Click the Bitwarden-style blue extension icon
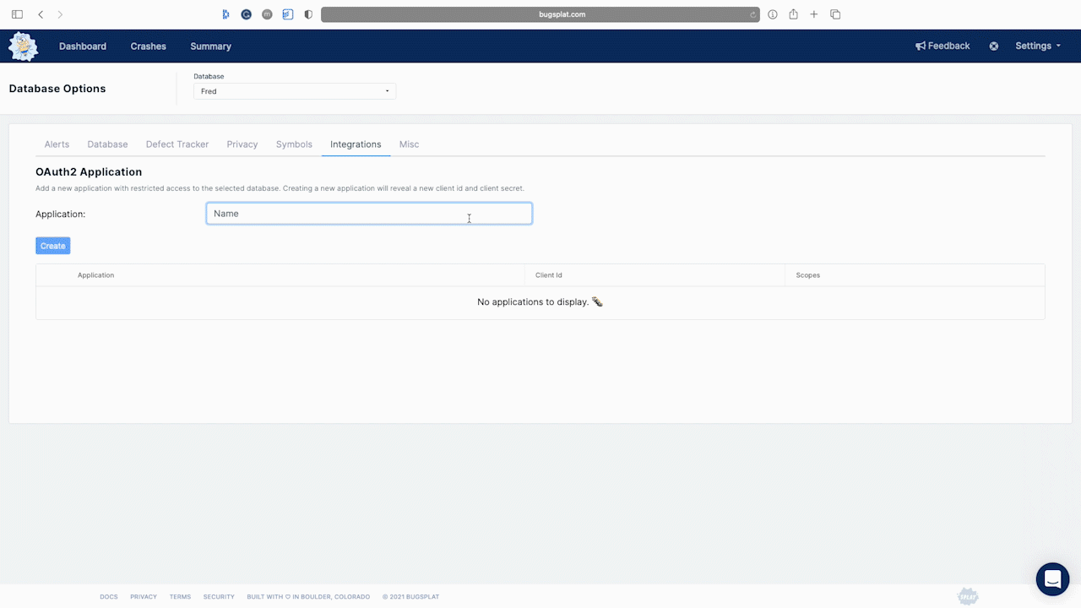 tap(225, 14)
